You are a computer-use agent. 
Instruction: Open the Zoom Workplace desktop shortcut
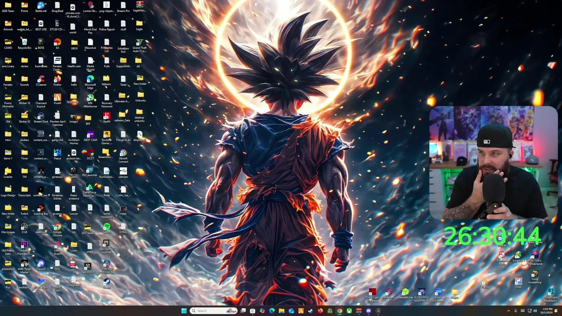pos(438,295)
